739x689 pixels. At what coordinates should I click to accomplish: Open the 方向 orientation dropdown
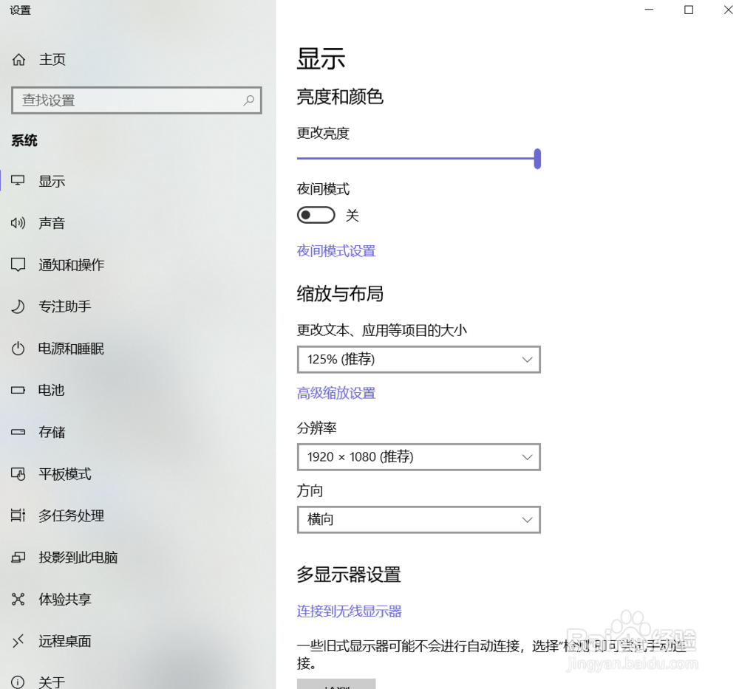tap(418, 519)
